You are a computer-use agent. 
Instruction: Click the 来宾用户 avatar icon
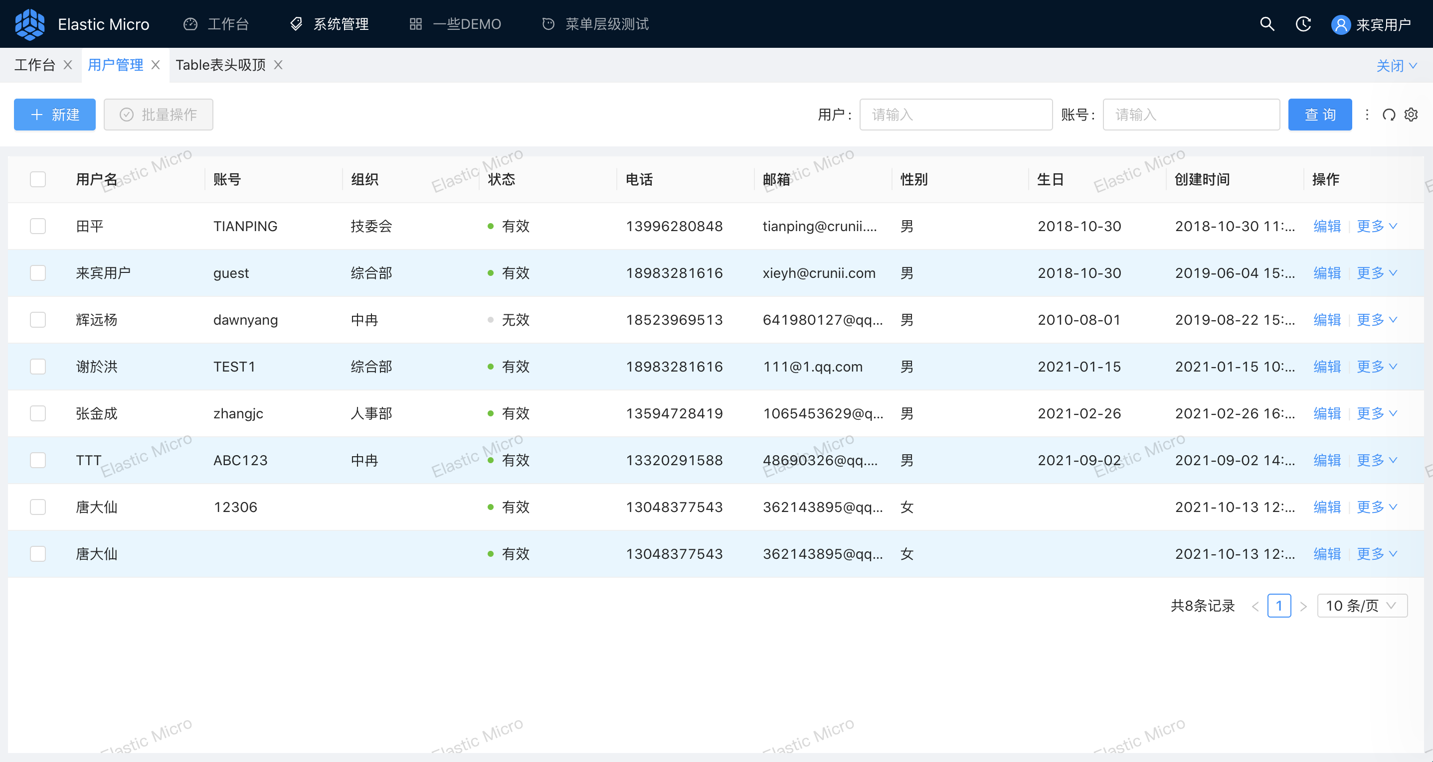(x=1340, y=24)
